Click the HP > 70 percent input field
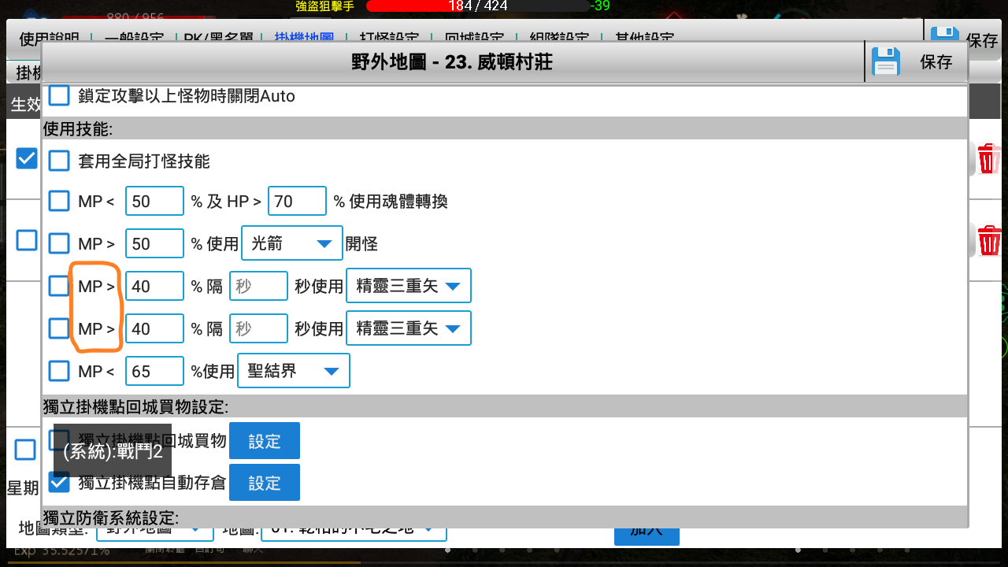This screenshot has height=567, width=1008. 297,201
